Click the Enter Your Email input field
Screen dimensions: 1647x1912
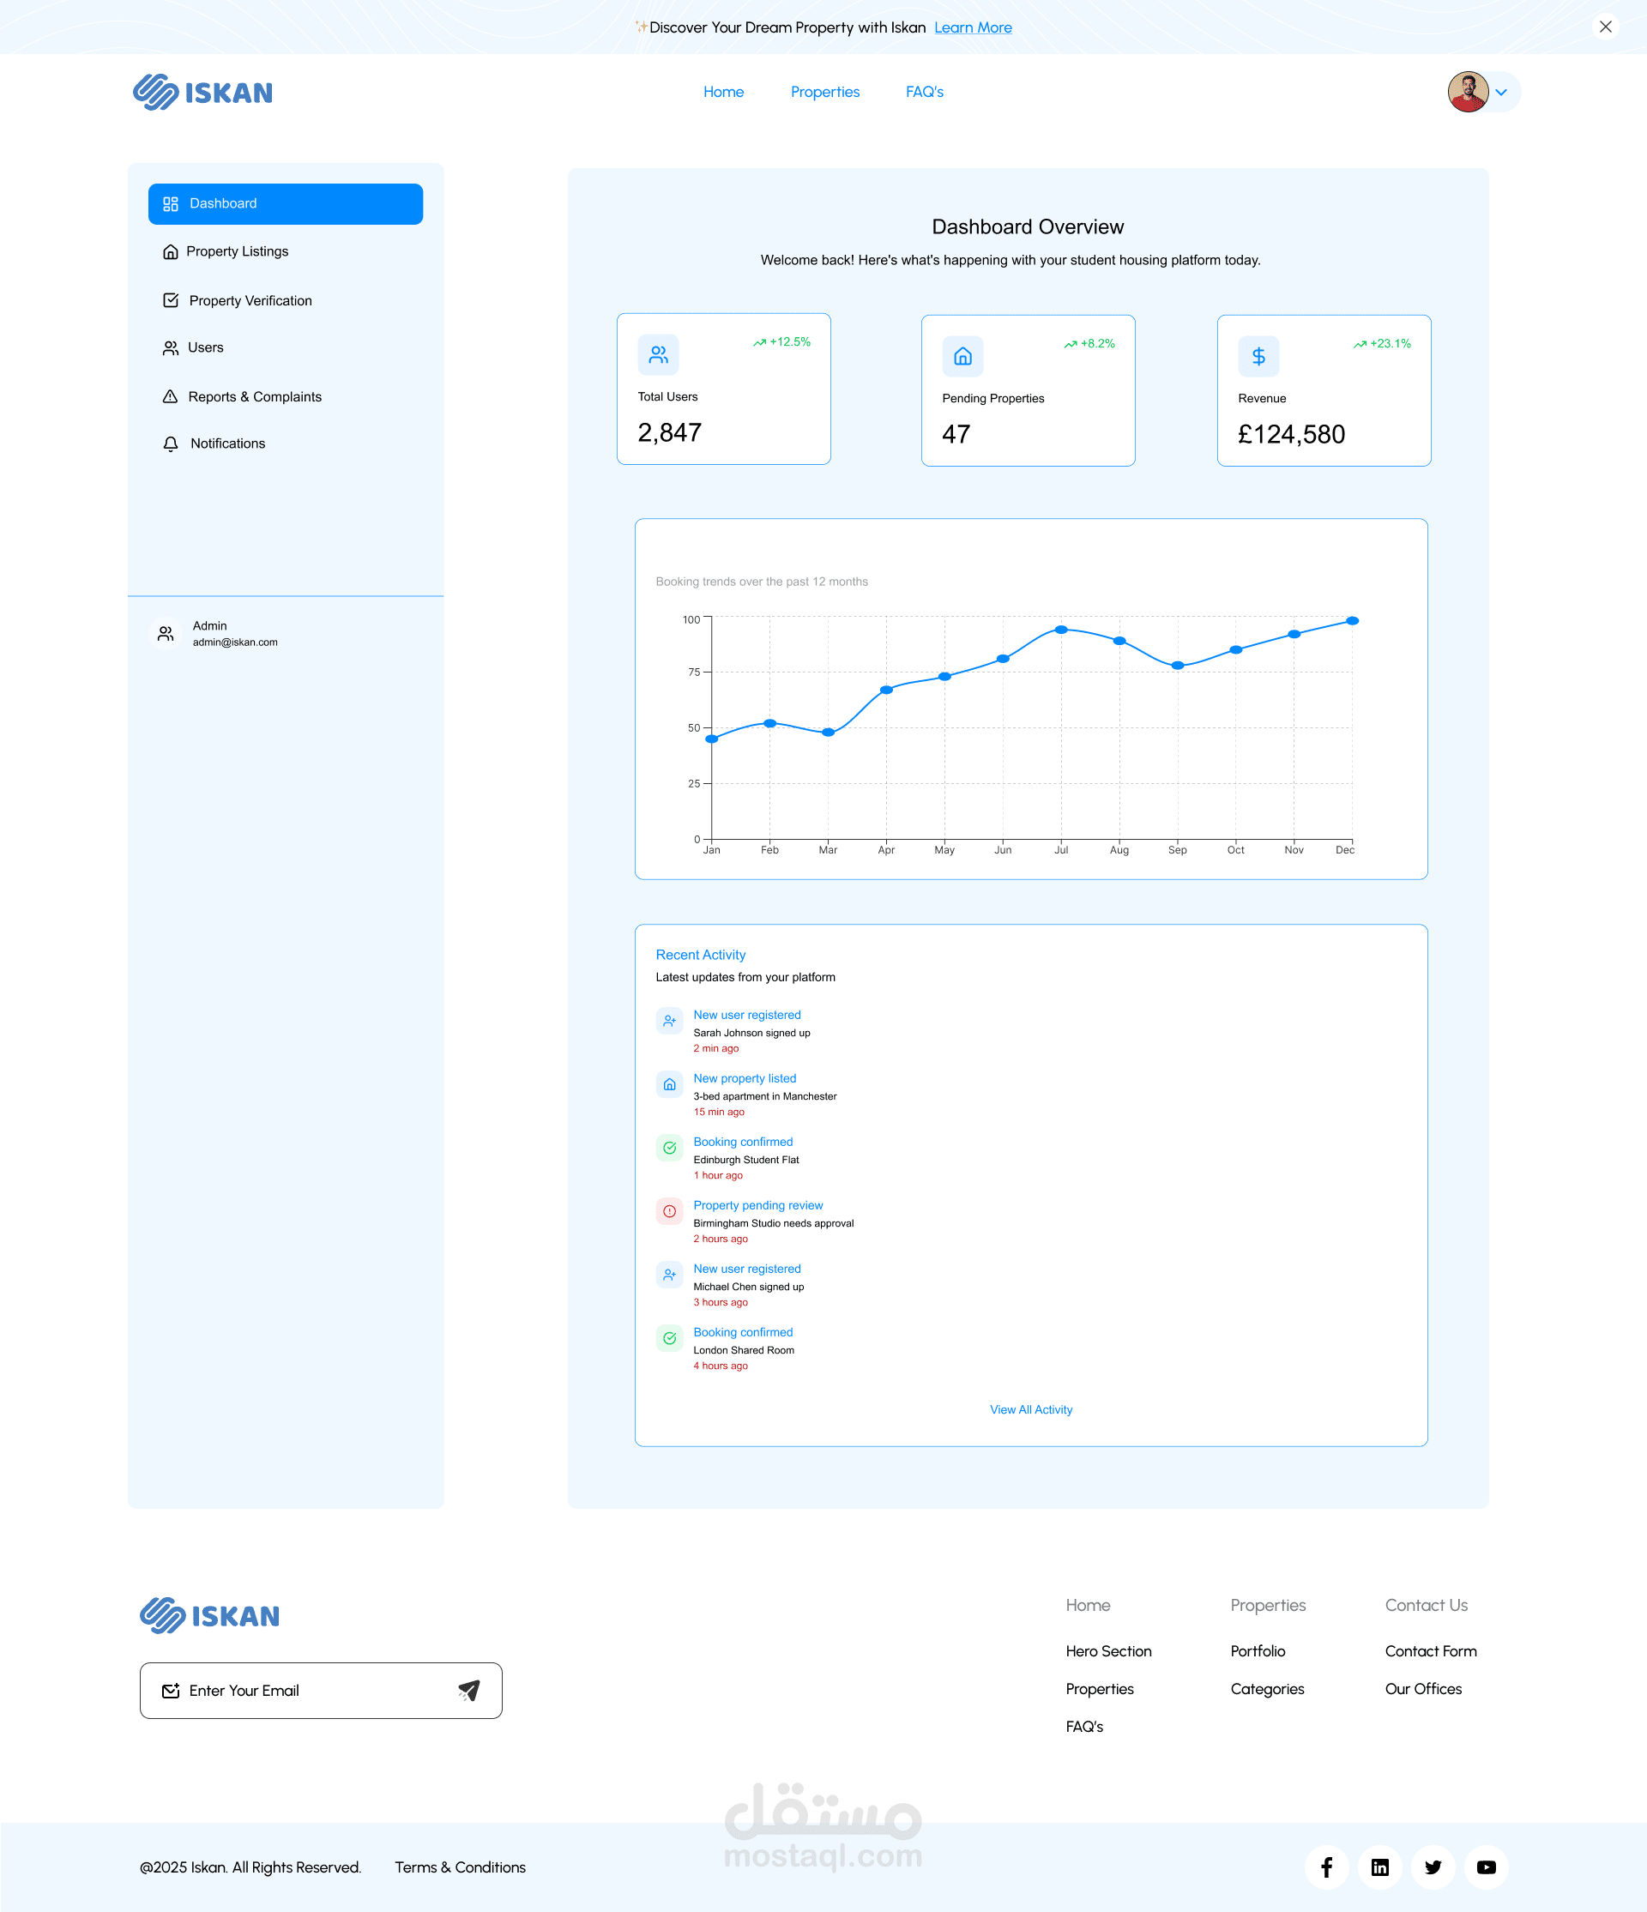[x=321, y=1691]
